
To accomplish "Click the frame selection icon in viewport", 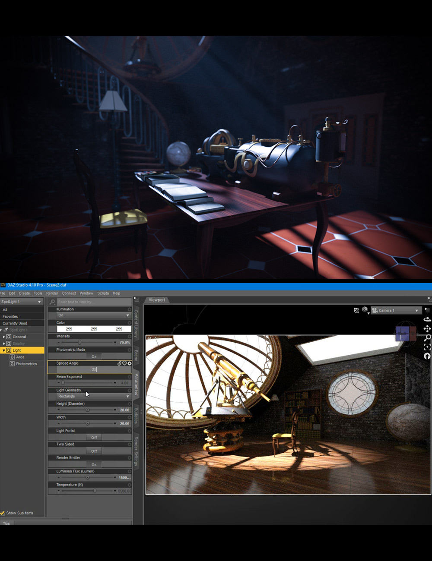I will coord(427,347).
